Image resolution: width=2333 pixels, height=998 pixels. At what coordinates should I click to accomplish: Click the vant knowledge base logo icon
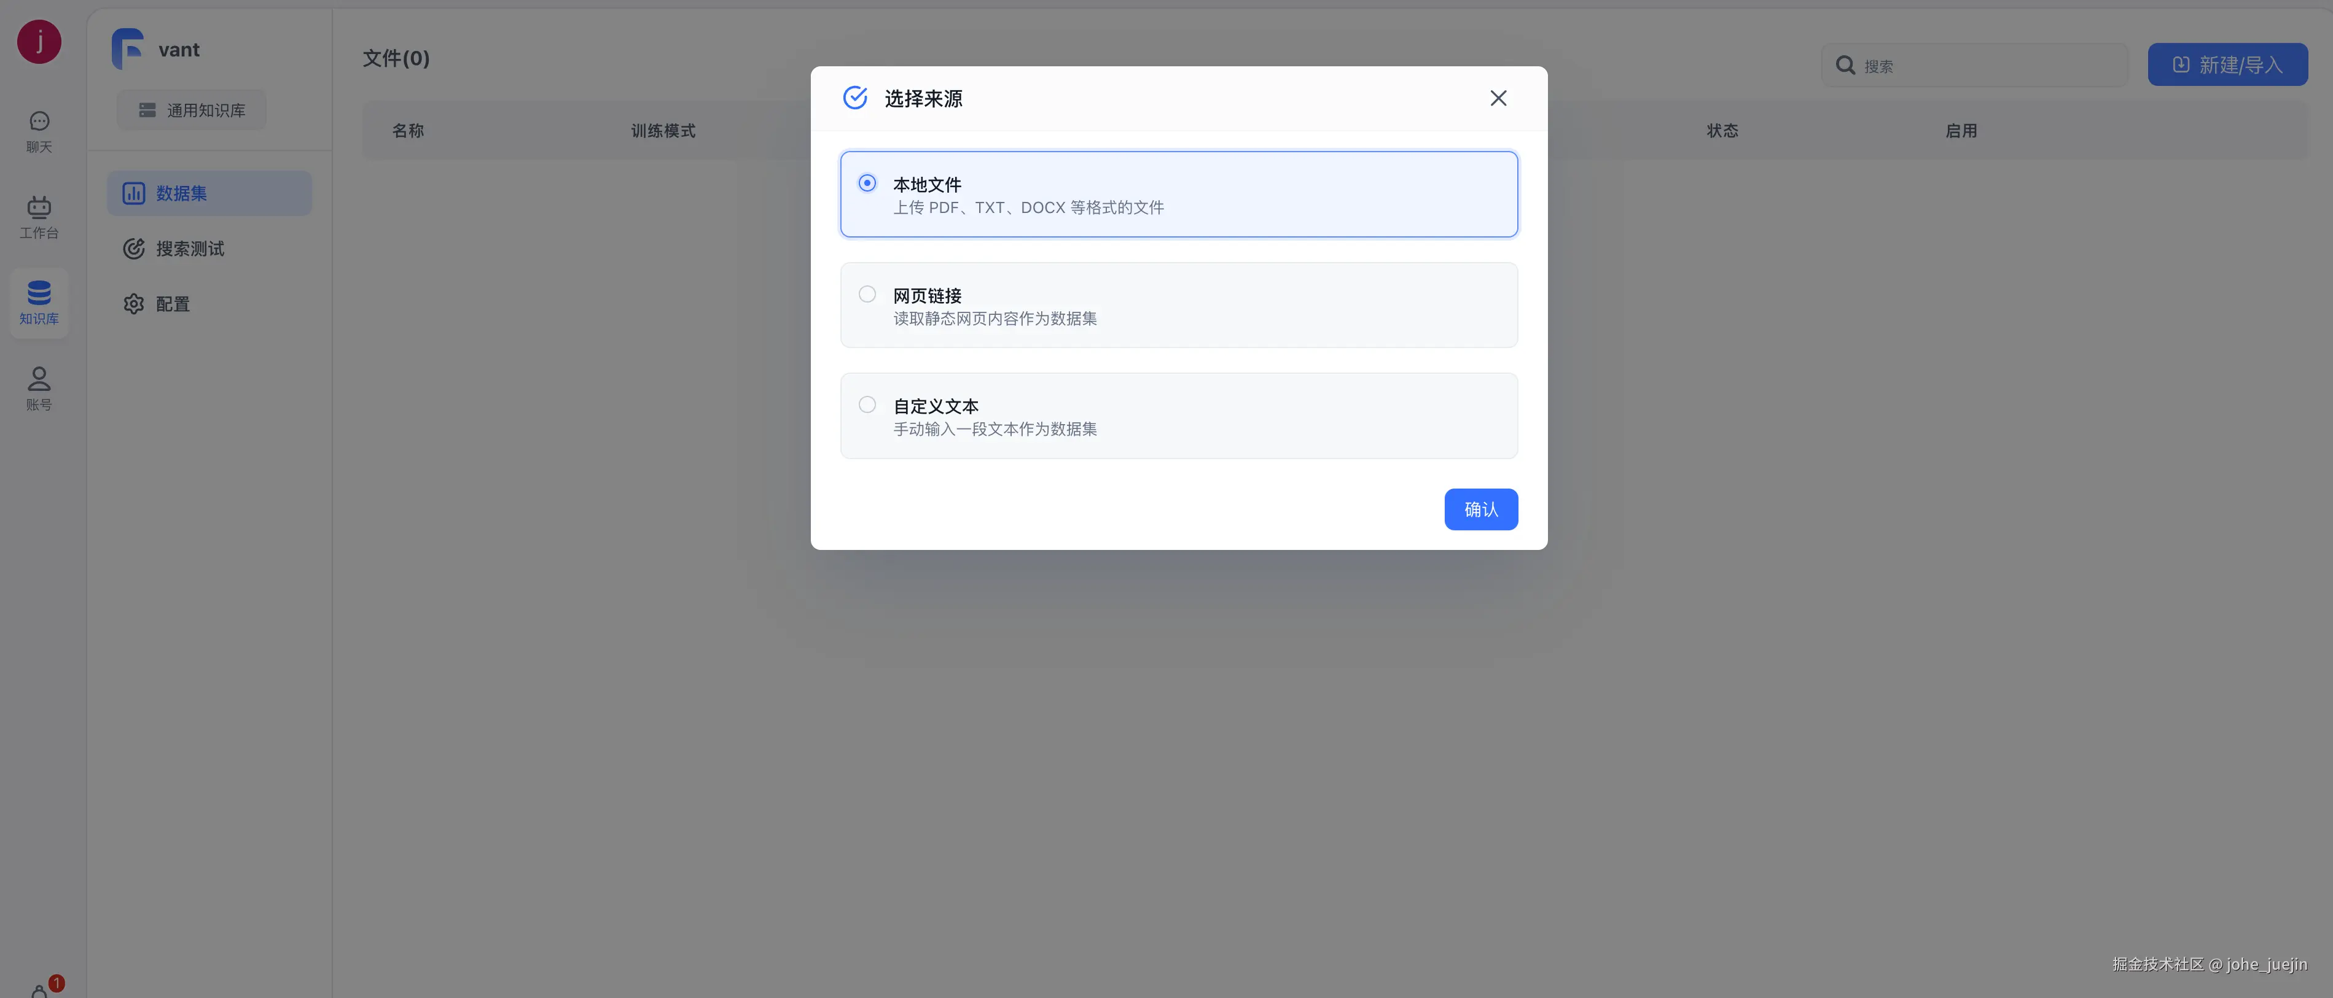click(128, 49)
